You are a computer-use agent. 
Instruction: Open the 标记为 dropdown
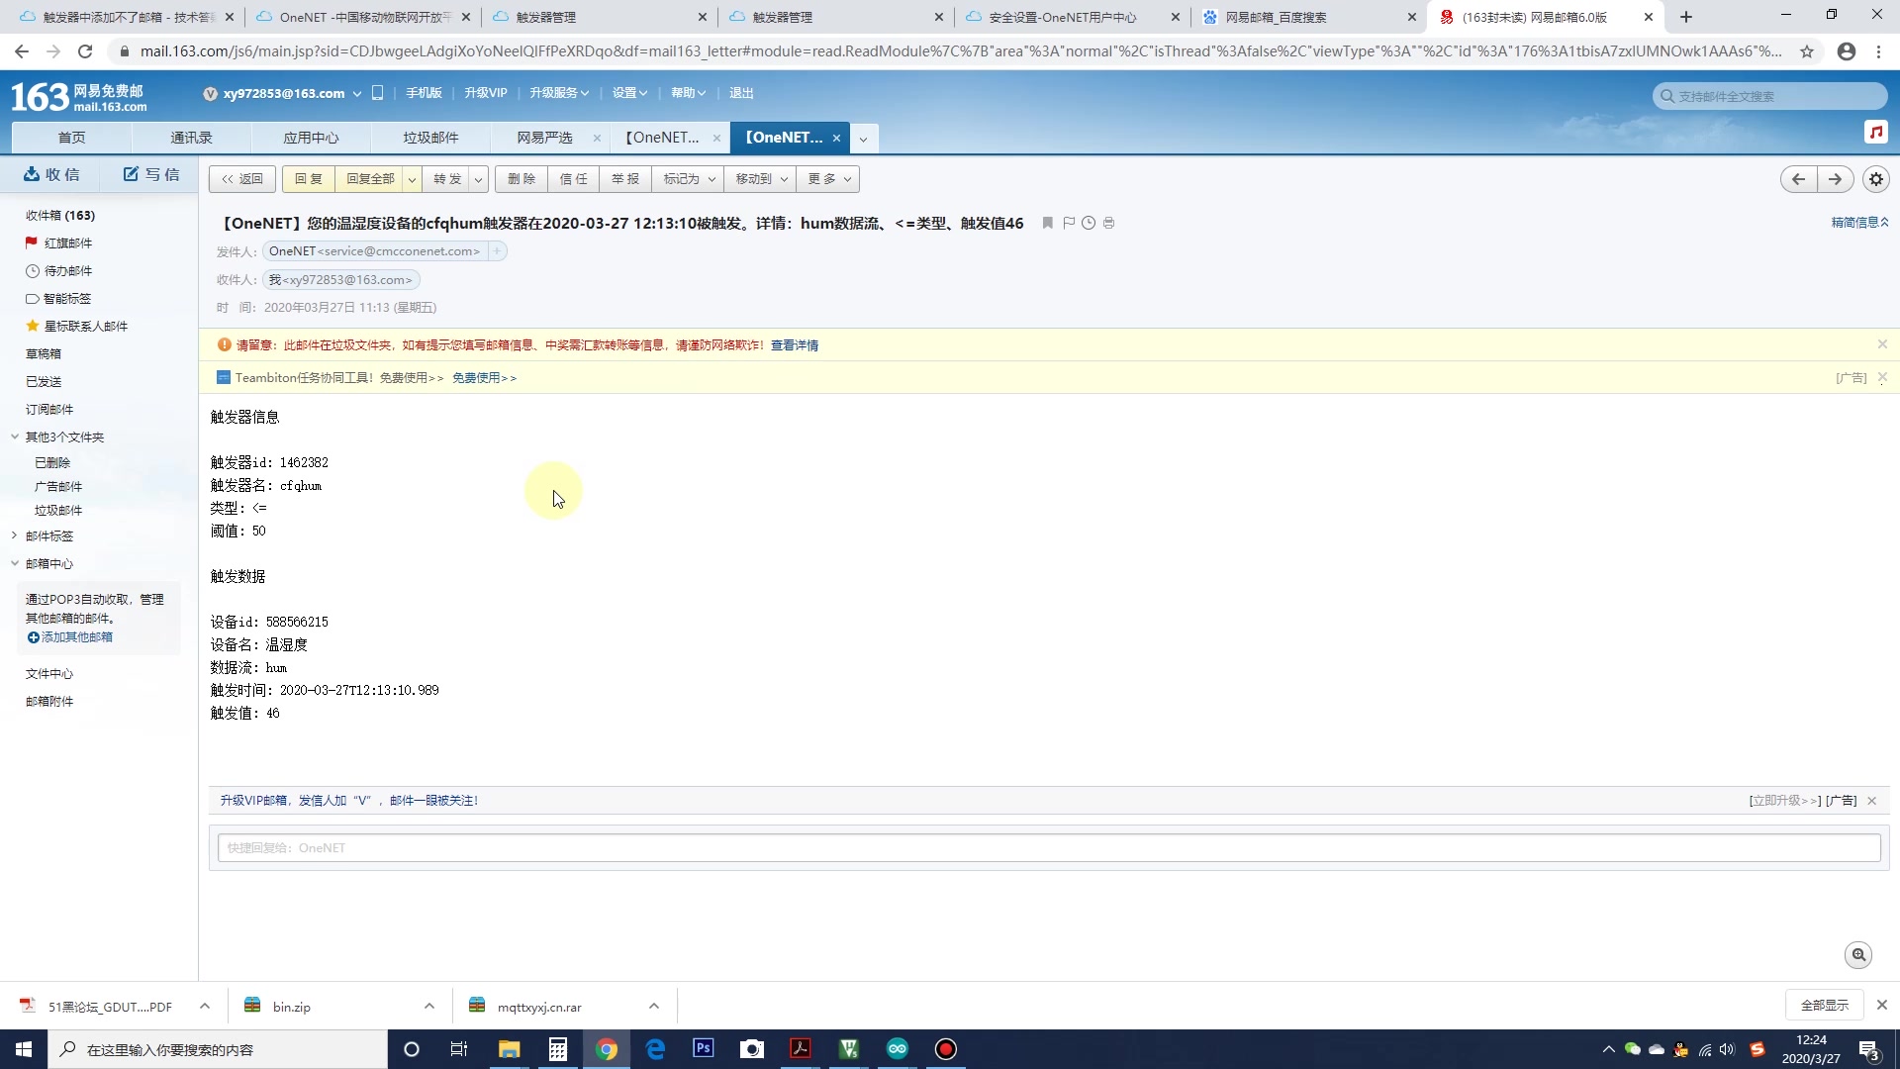coord(689,179)
